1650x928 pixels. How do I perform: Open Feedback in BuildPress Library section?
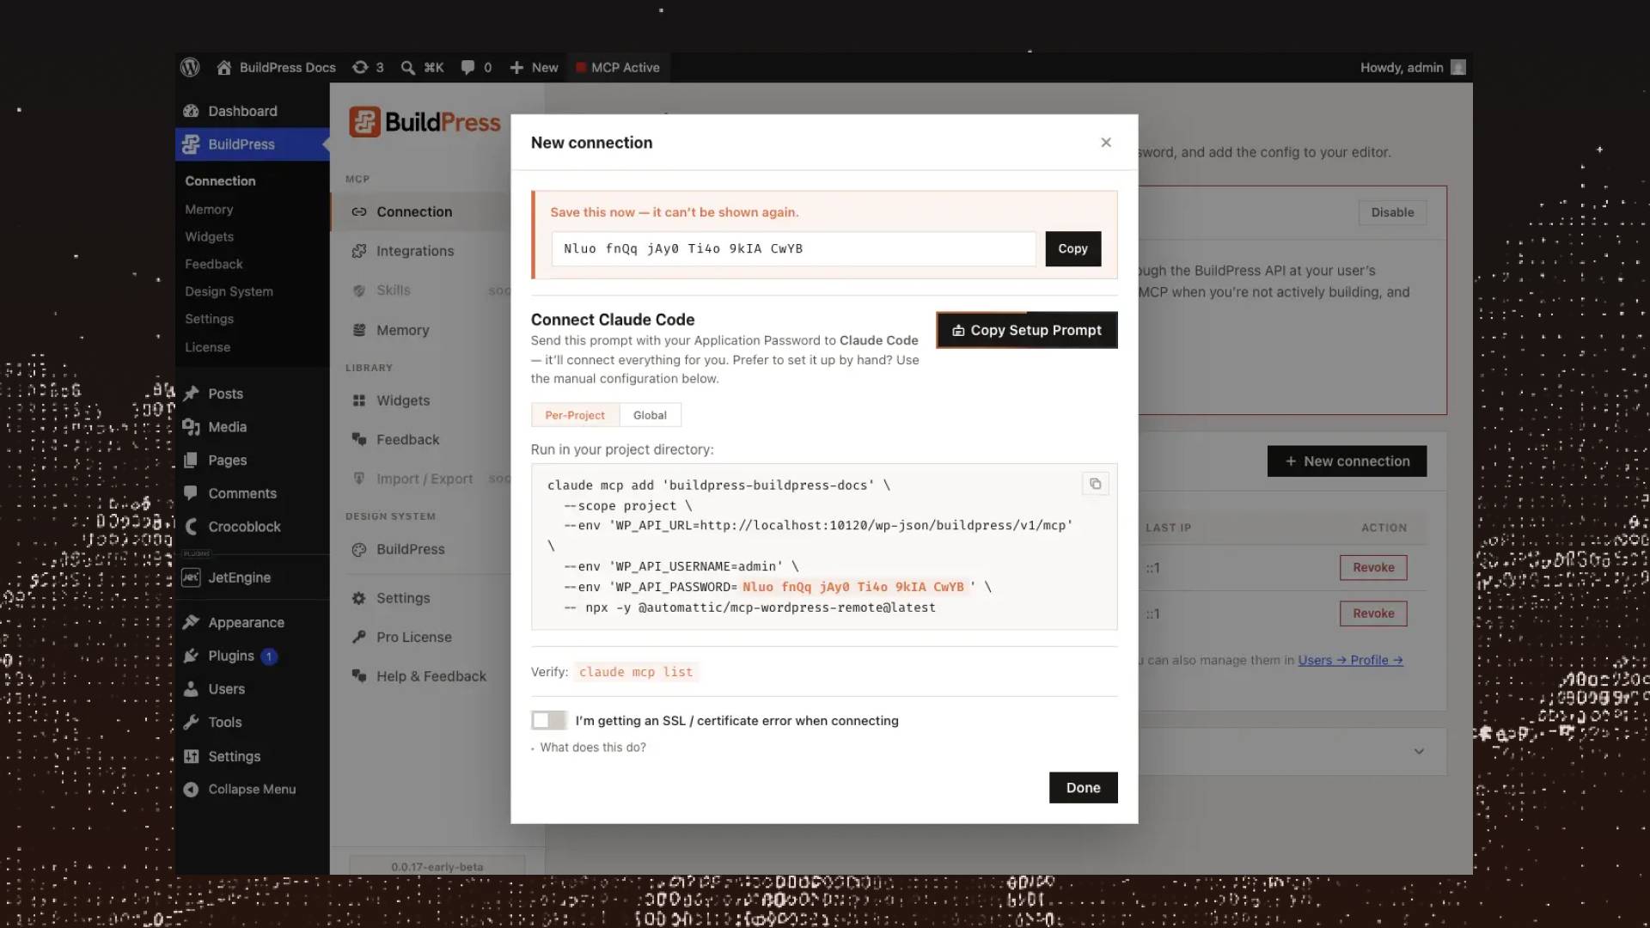click(x=407, y=439)
